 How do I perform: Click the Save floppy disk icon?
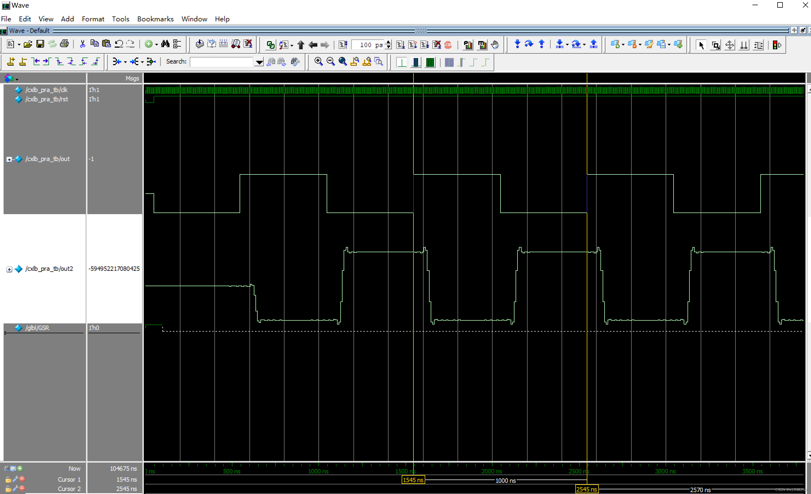tap(40, 44)
